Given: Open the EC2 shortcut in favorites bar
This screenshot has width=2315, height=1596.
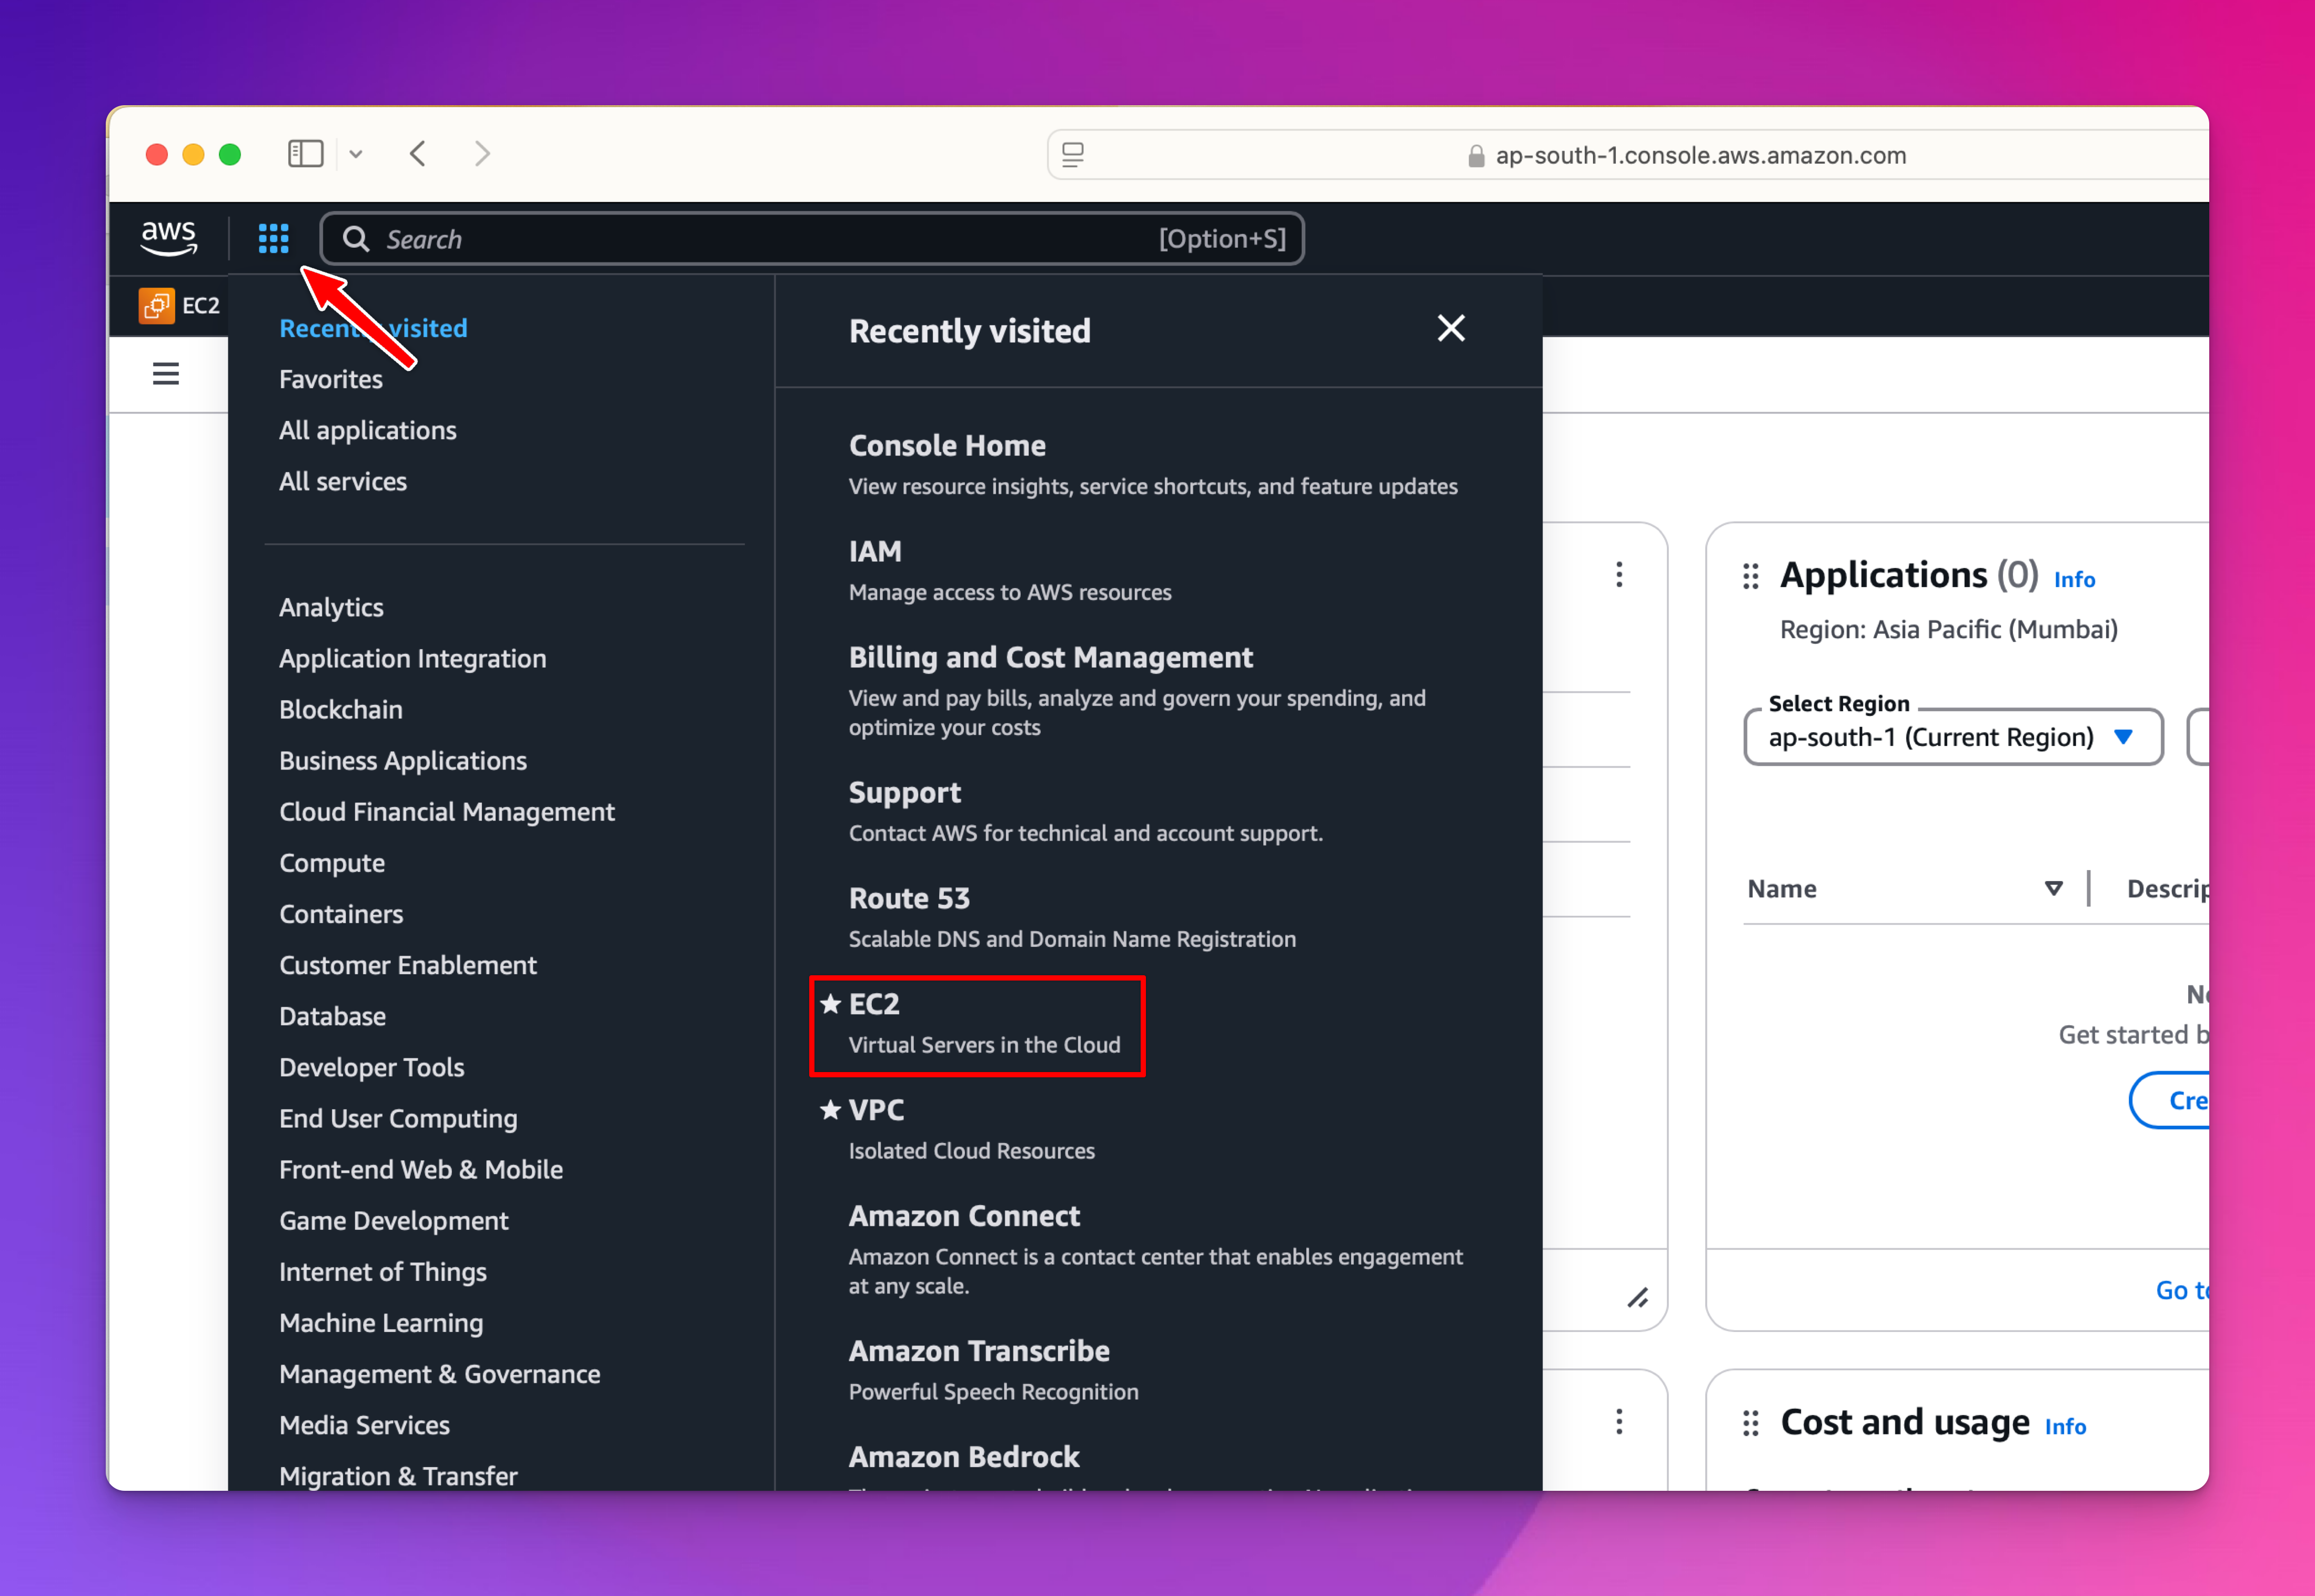Looking at the screenshot, I should point(179,306).
